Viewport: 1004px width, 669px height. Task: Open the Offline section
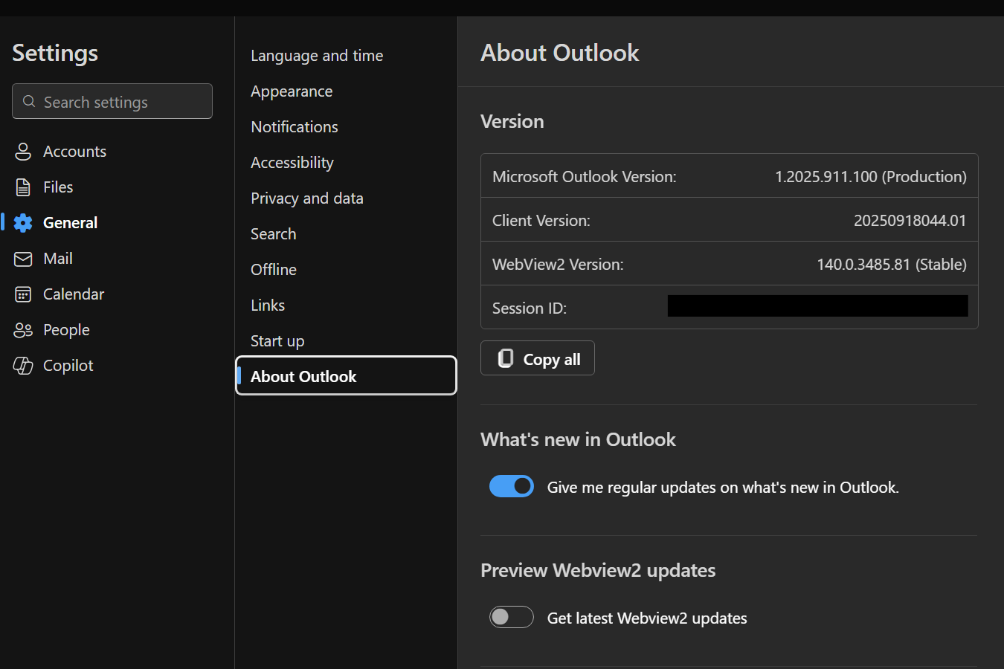pyautogui.click(x=274, y=270)
